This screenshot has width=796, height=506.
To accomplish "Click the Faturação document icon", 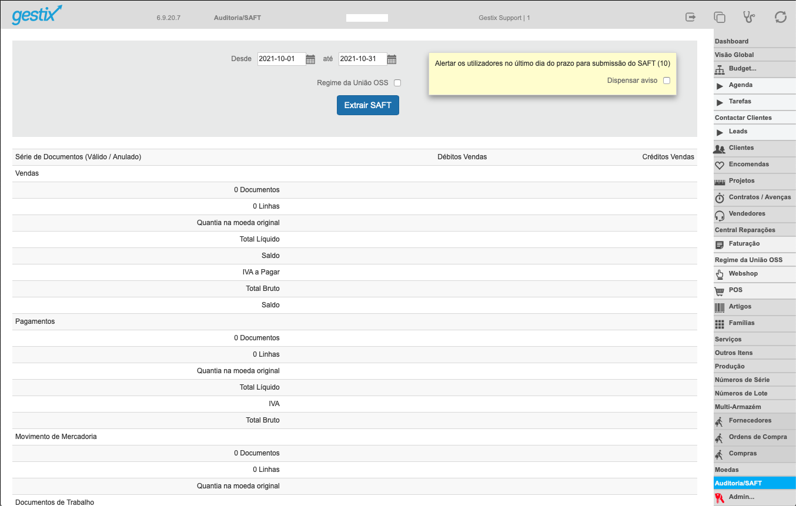I will (x=720, y=244).
